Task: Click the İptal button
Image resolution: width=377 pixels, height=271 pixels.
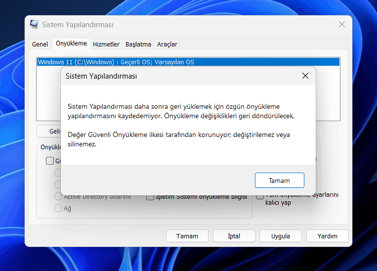Action: pyautogui.click(x=234, y=236)
